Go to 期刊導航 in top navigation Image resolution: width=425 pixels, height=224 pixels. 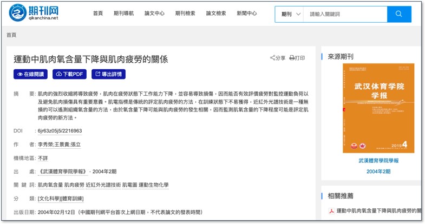tap(124, 14)
